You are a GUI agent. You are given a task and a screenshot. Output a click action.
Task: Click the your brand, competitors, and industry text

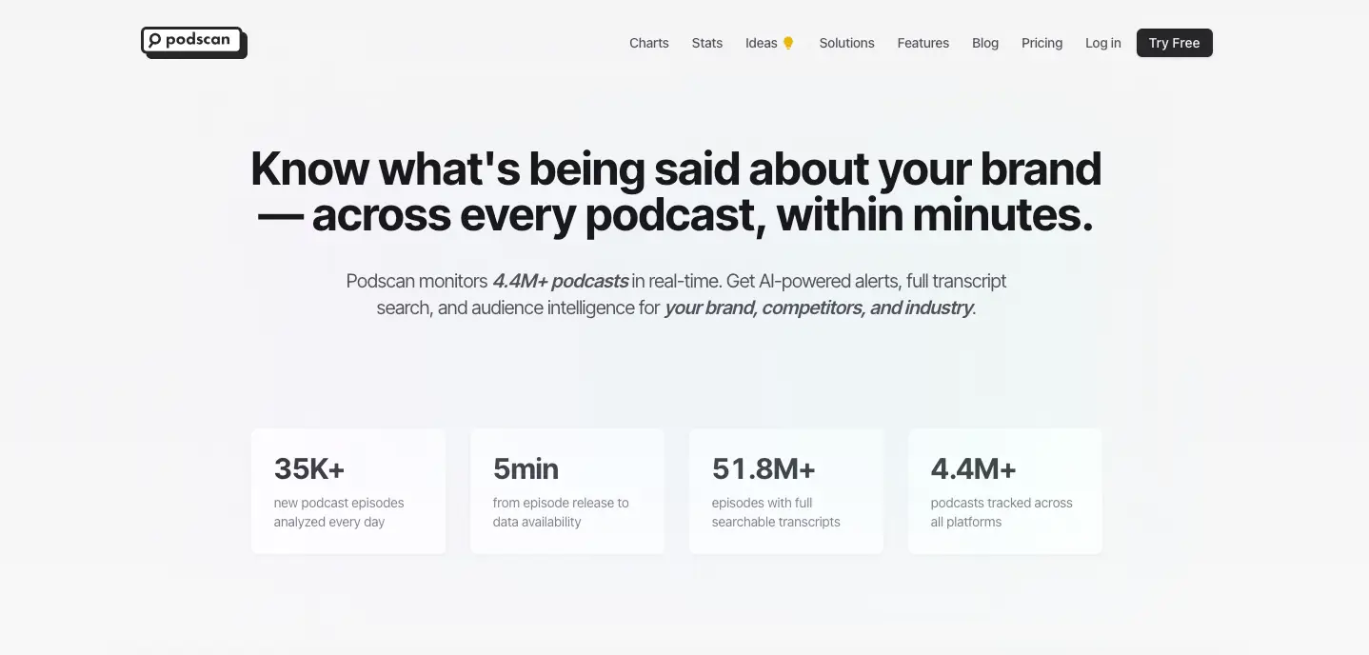click(818, 308)
